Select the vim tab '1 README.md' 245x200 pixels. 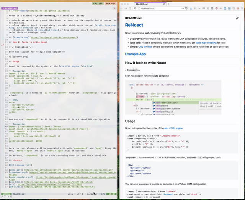10,8
